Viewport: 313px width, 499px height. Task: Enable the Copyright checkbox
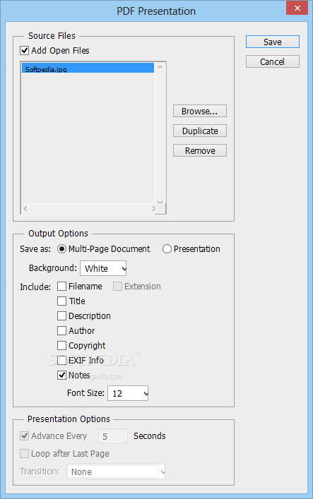click(x=62, y=346)
